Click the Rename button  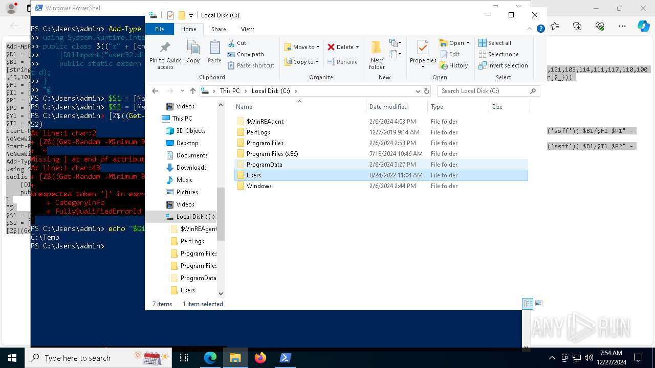tap(342, 62)
